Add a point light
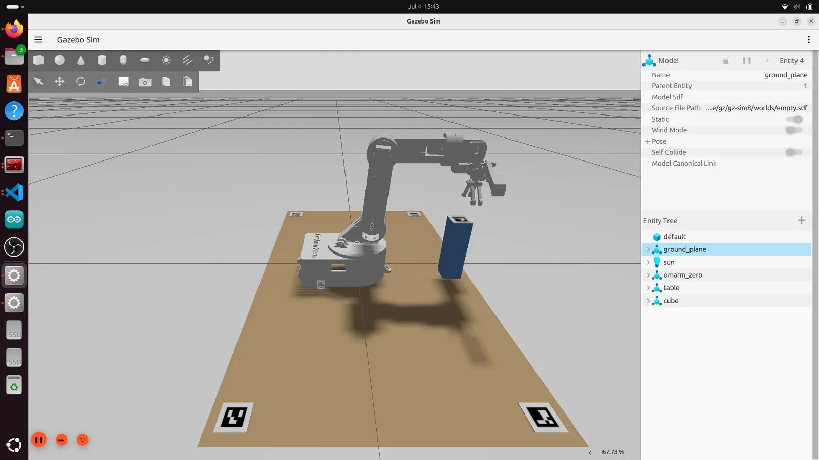This screenshot has height=460, width=819. [166, 60]
